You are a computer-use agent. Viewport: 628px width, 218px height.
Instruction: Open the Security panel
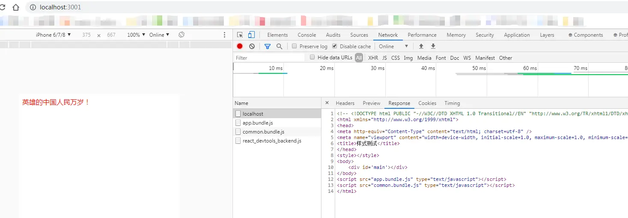coord(485,35)
